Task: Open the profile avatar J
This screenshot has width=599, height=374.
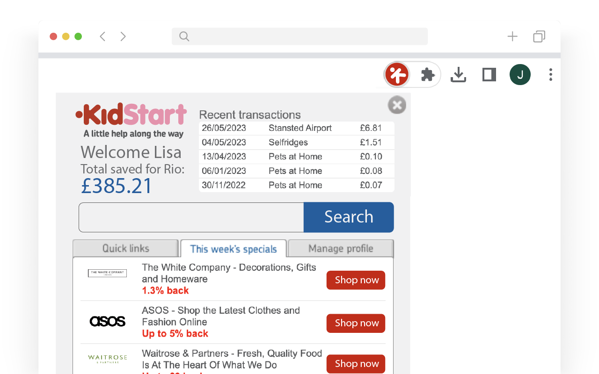Action: pos(520,74)
